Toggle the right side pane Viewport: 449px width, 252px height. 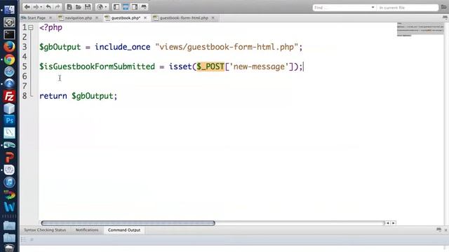(x=135, y=7)
